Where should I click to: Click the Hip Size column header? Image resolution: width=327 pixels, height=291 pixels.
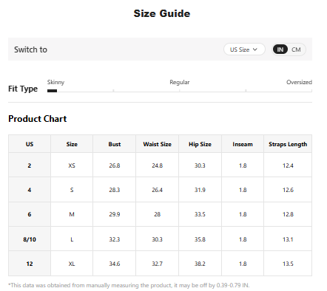pyautogui.click(x=200, y=144)
